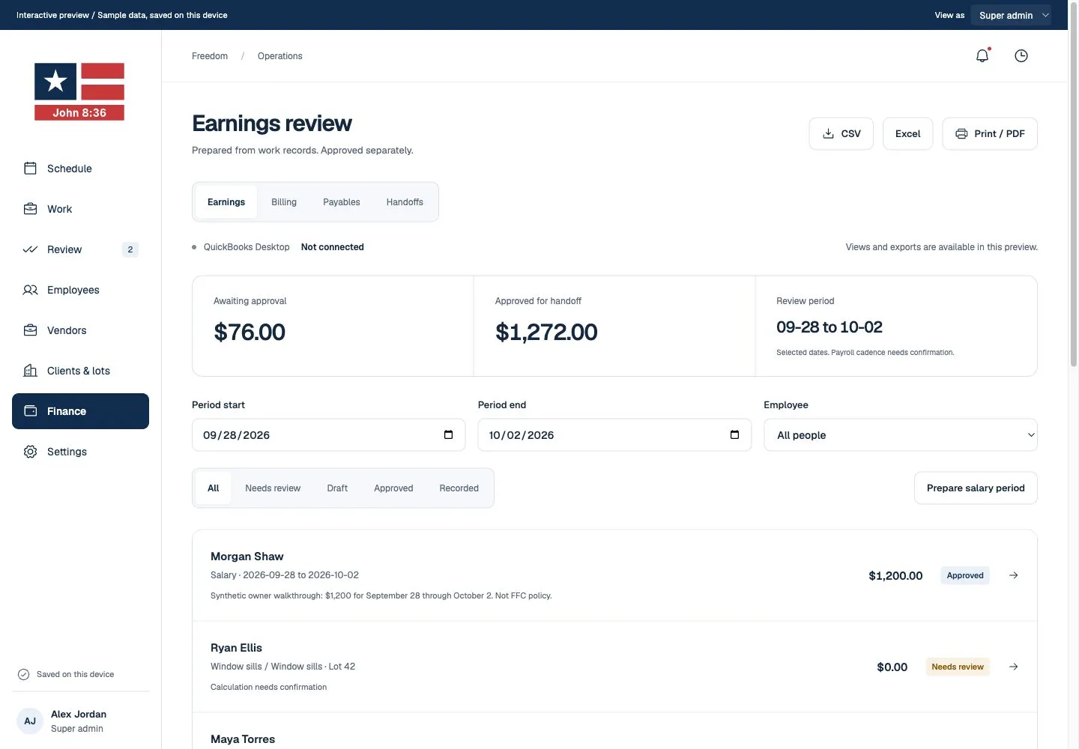The image size is (1079, 749).
Task: Click the $0.00 amount for Ryan Ellis
Action: pos(892,667)
